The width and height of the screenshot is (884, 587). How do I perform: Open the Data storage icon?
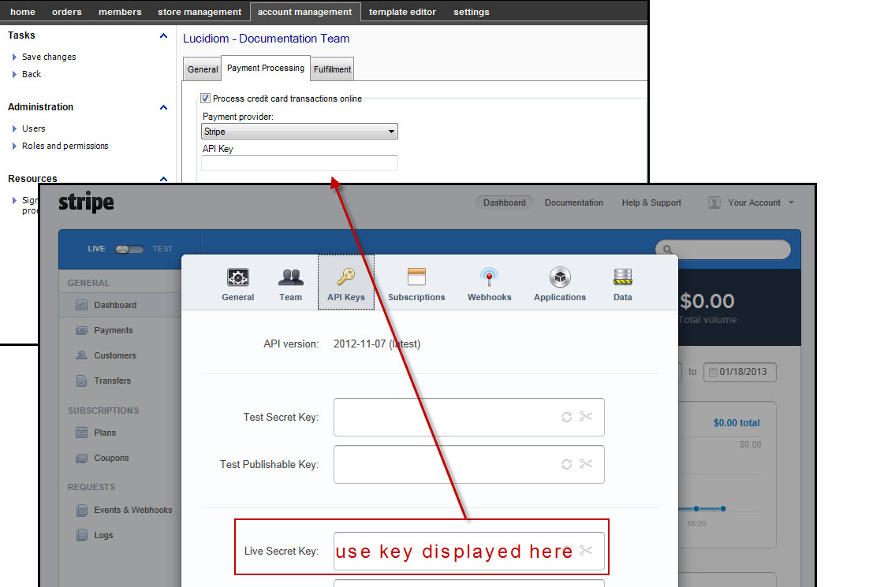coord(623,277)
